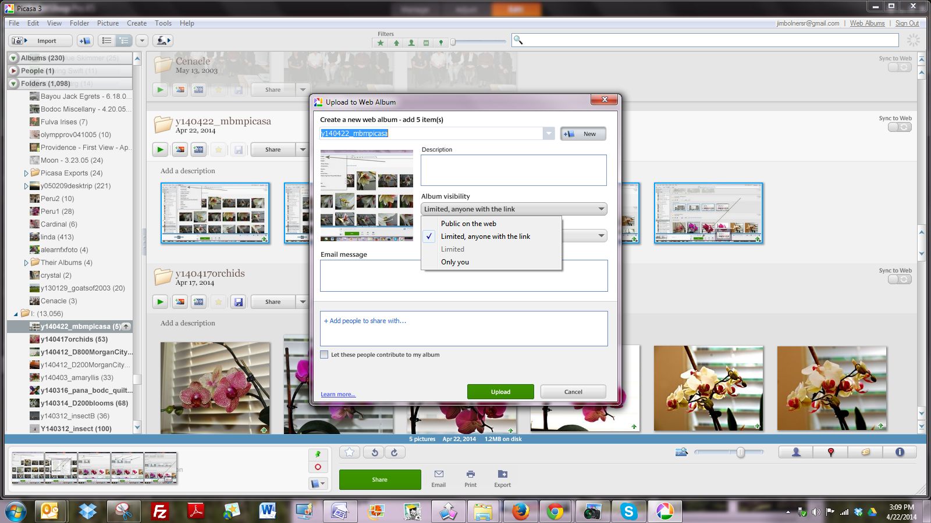Toggle Sync to Web for y140417orchids folder
The width and height of the screenshot is (931, 523).
900,280
